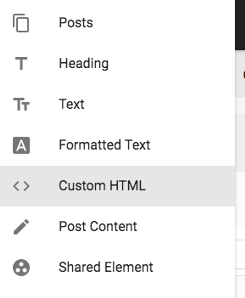
Task: Click the Text double-T icon
Action: [21, 104]
